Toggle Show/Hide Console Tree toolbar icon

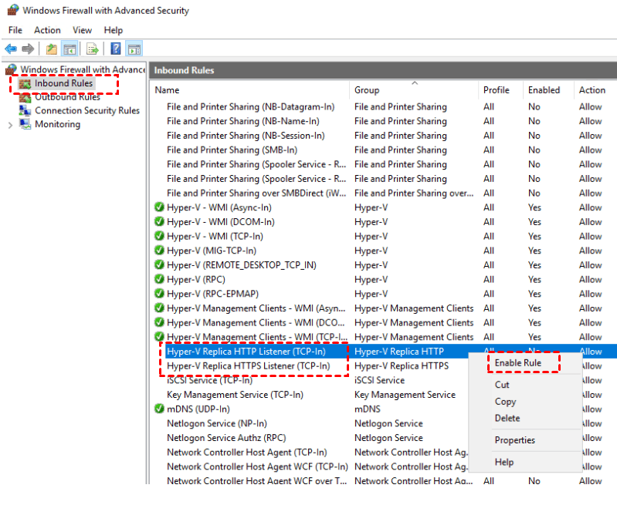pyautogui.click(x=69, y=49)
